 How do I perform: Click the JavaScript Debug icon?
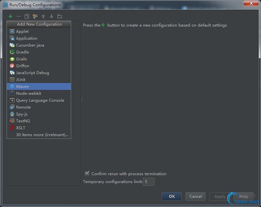pyautogui.click(x=12, y=72)
